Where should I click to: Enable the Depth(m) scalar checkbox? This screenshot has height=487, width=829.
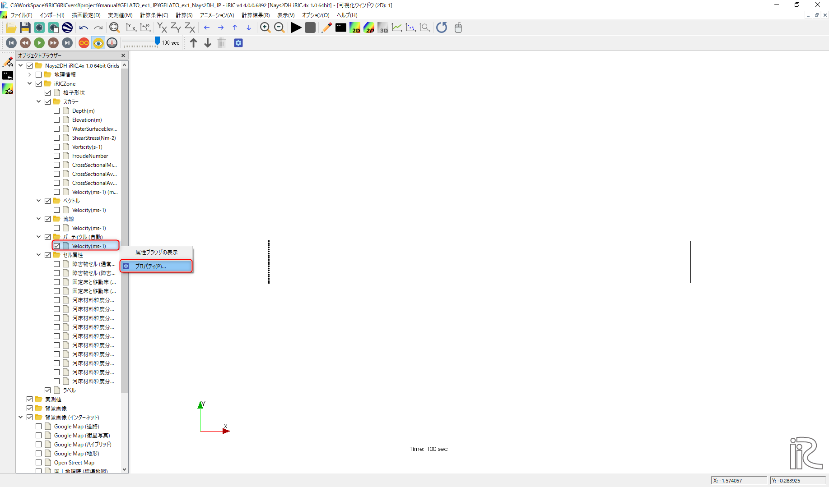click(57, 111)
